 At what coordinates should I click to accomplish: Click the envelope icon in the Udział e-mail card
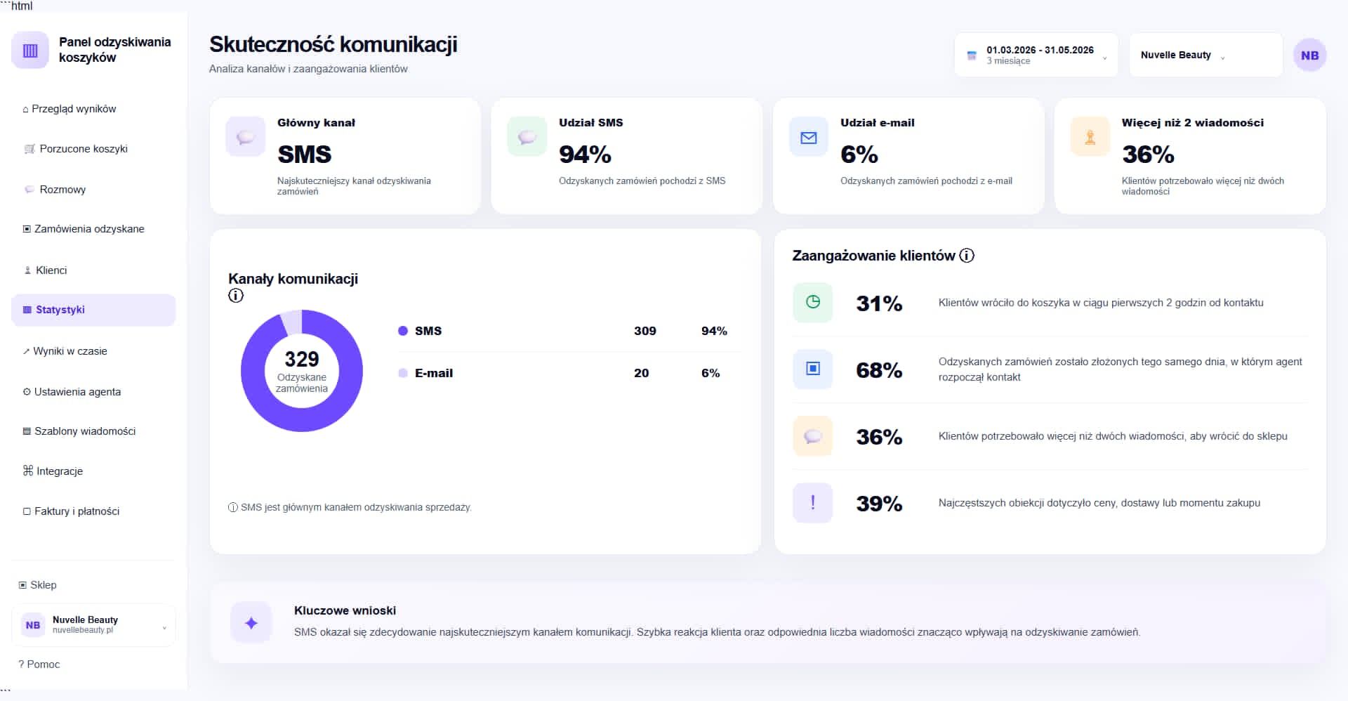(x=809, y=137)
